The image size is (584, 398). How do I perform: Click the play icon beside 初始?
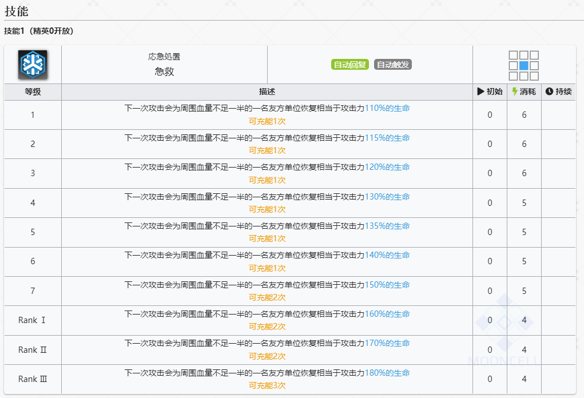480,91
